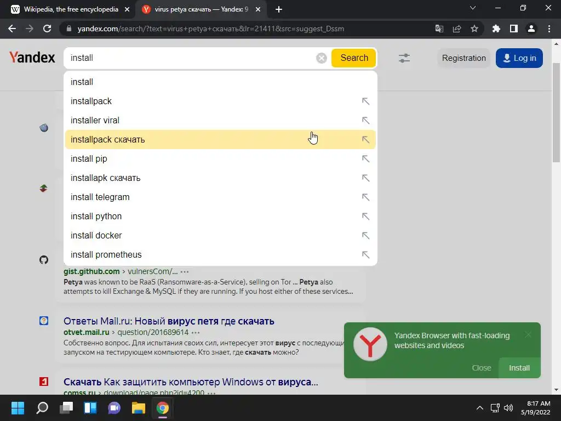Choose 'installer viral' suggestion
The image size is (561, 421).
[220, 120]
